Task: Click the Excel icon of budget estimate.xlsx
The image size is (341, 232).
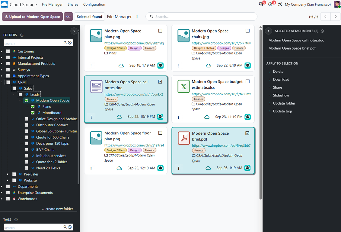Action: (183, 87)
